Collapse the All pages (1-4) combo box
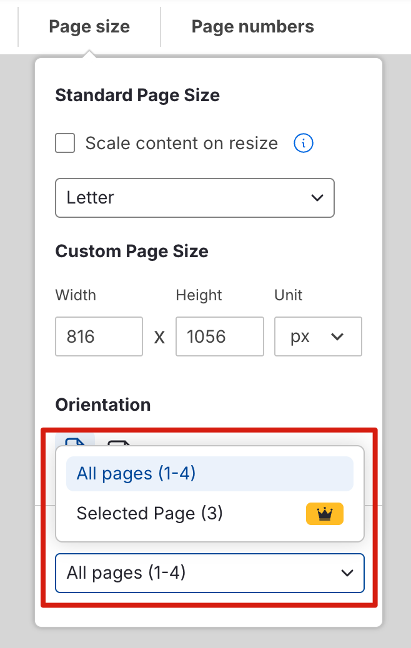 [x=210, y=573]
